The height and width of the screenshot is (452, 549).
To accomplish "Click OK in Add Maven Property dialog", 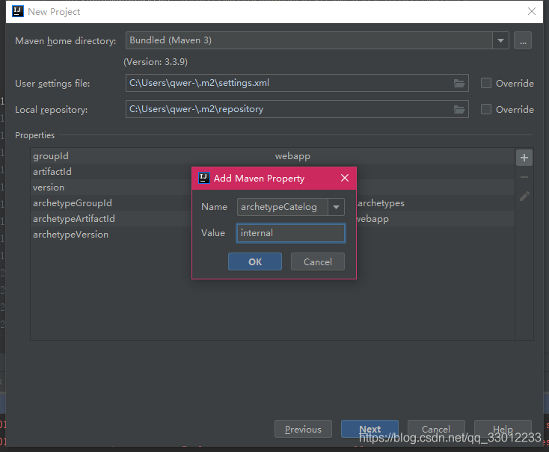I will tap(255, 261).
